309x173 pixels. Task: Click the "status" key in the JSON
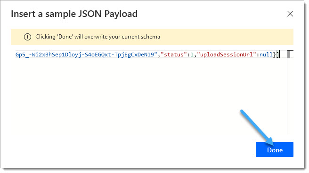pos(174,55)
